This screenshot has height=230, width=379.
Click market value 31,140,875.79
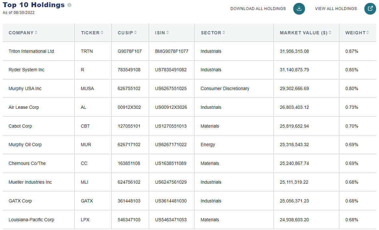coord(295,70)
